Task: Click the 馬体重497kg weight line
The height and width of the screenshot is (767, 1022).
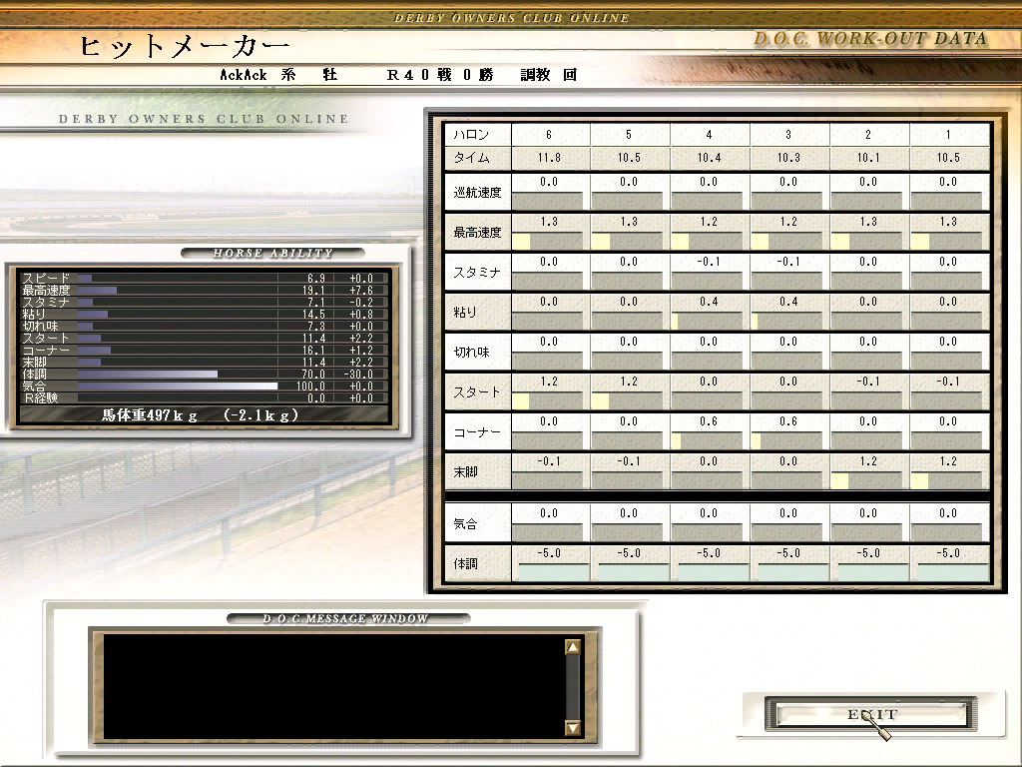Action: pos(200,414)
